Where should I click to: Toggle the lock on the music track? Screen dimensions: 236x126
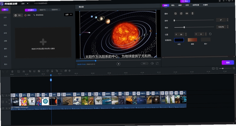coord(6,108)
